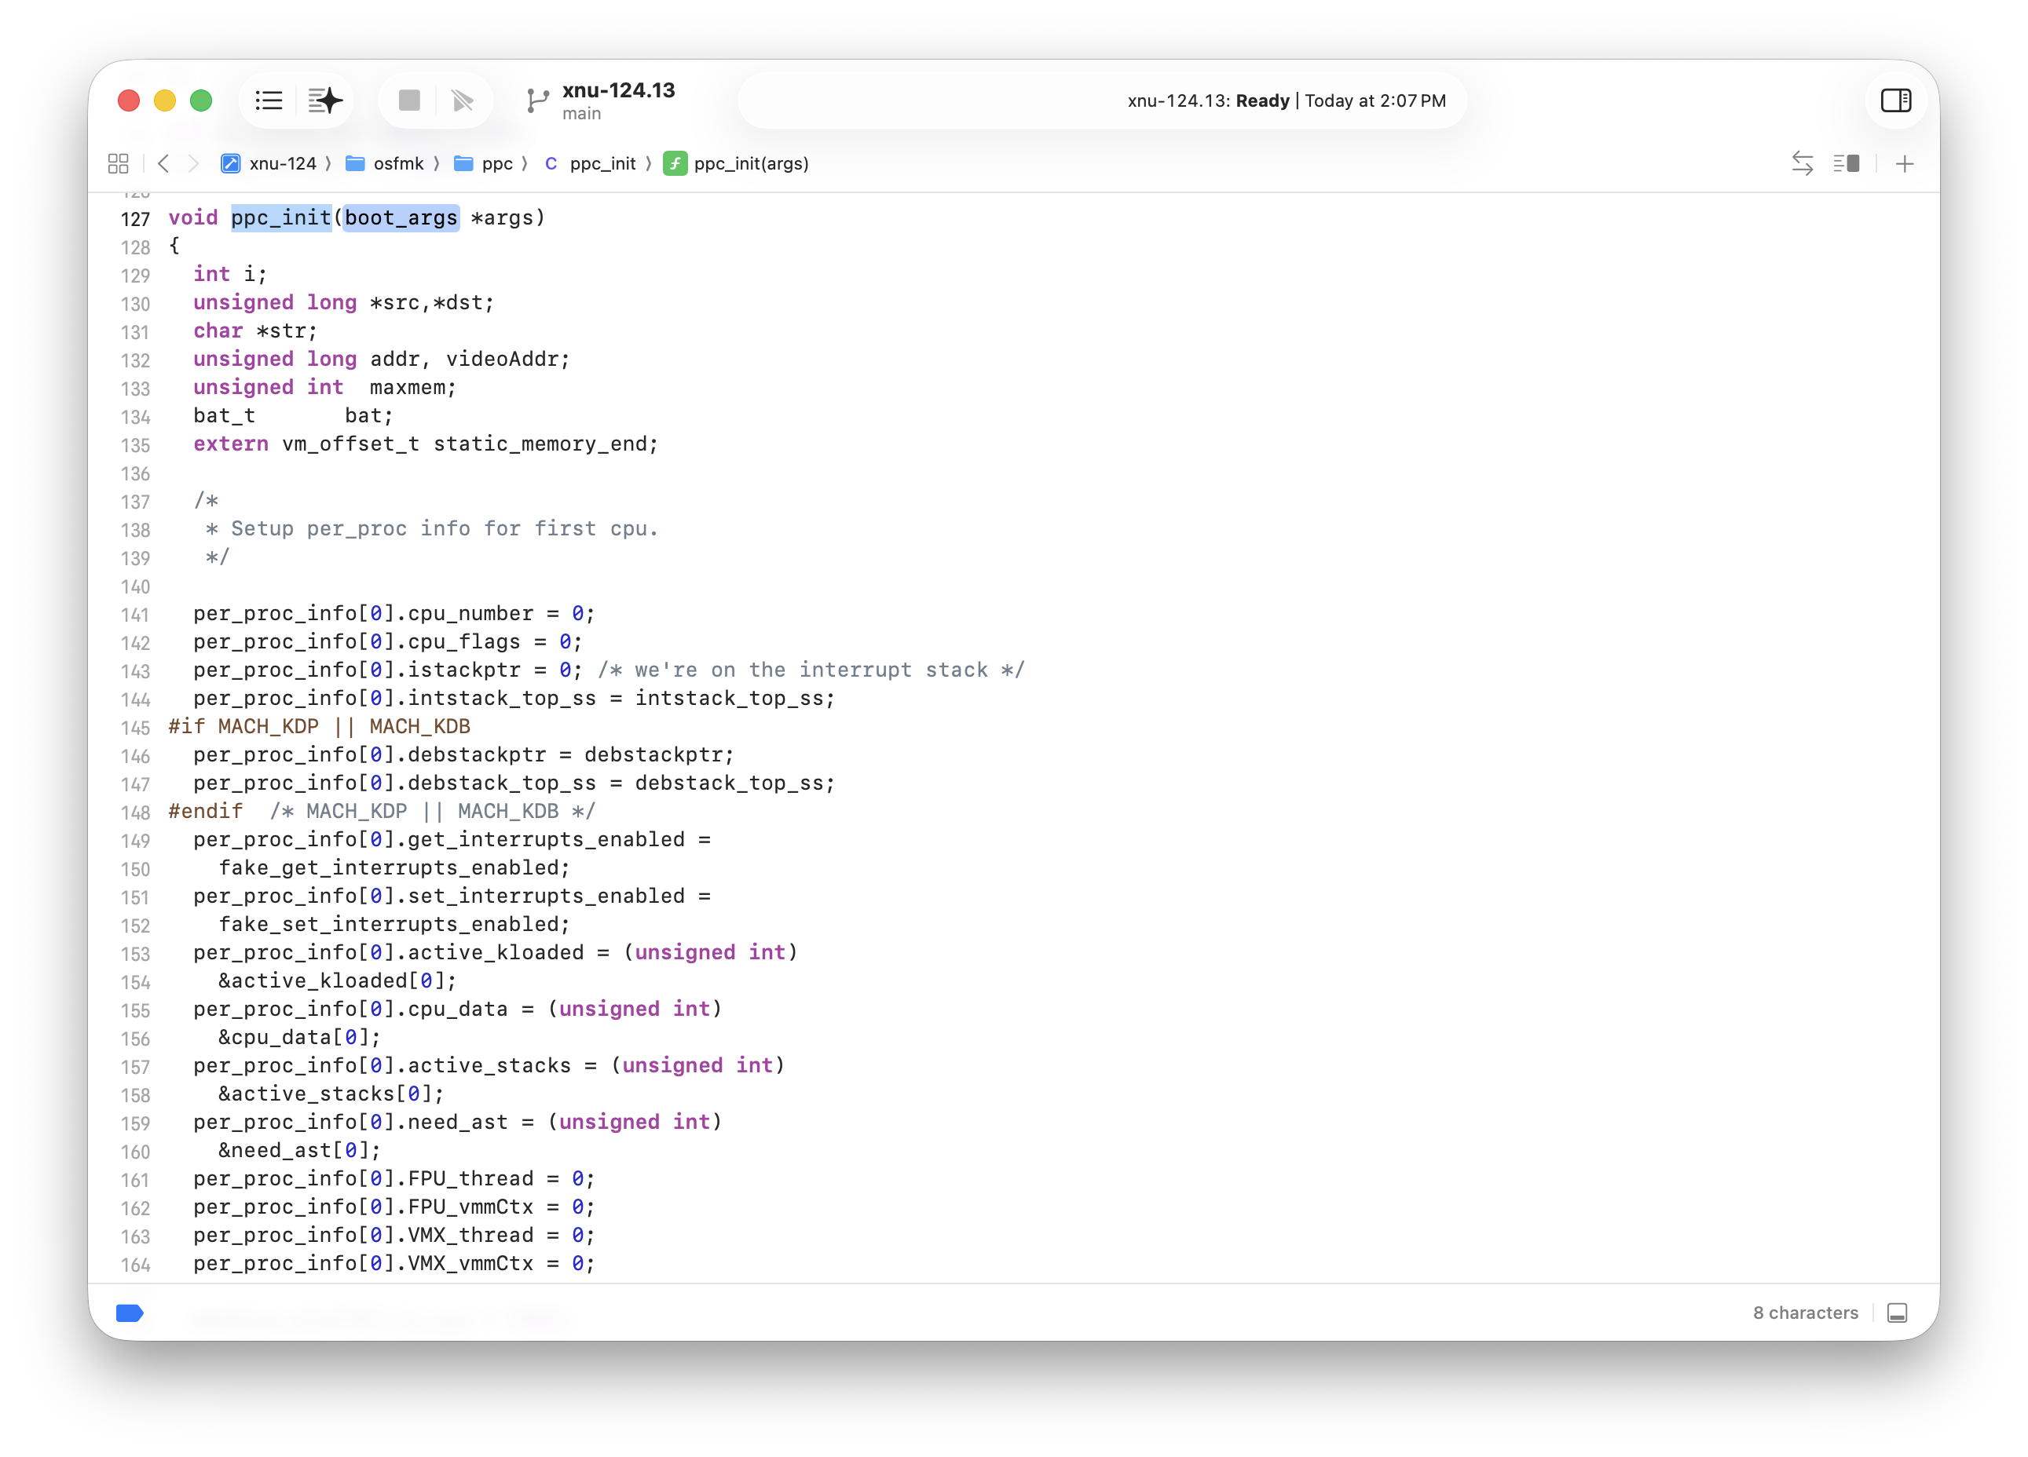
Task: Toggle the project panel list icon
Action: point(269,100)
